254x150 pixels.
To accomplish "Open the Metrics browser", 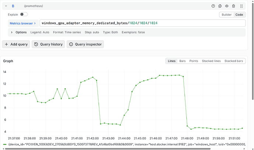I will (23, 23).
